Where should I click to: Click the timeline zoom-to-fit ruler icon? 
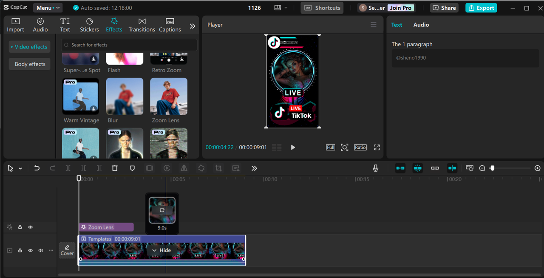click(x=470, y=168)
